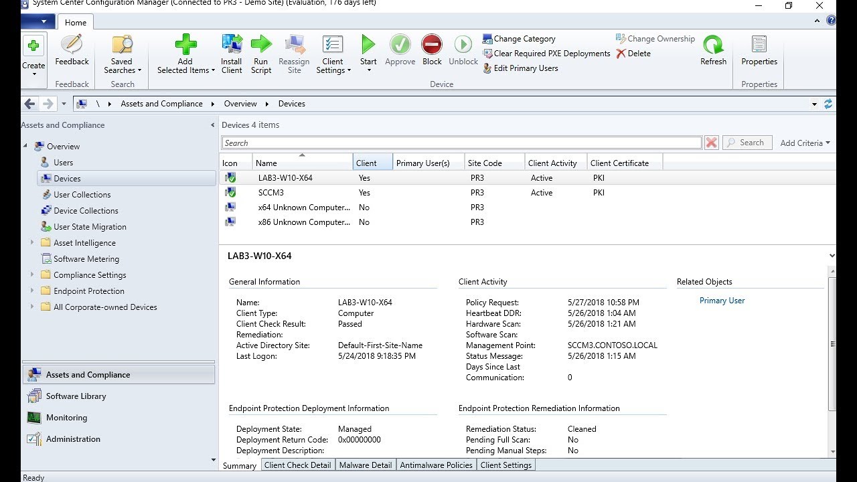Viewport: 857px width, 482px height.
Task: Select the Summary tab
Action: point(239,465)
